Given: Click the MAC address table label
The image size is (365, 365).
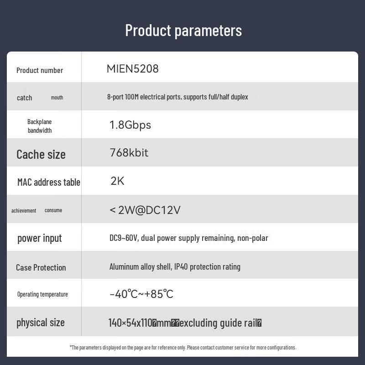Looking at the screenshot, I should click(x=49, y=182).
